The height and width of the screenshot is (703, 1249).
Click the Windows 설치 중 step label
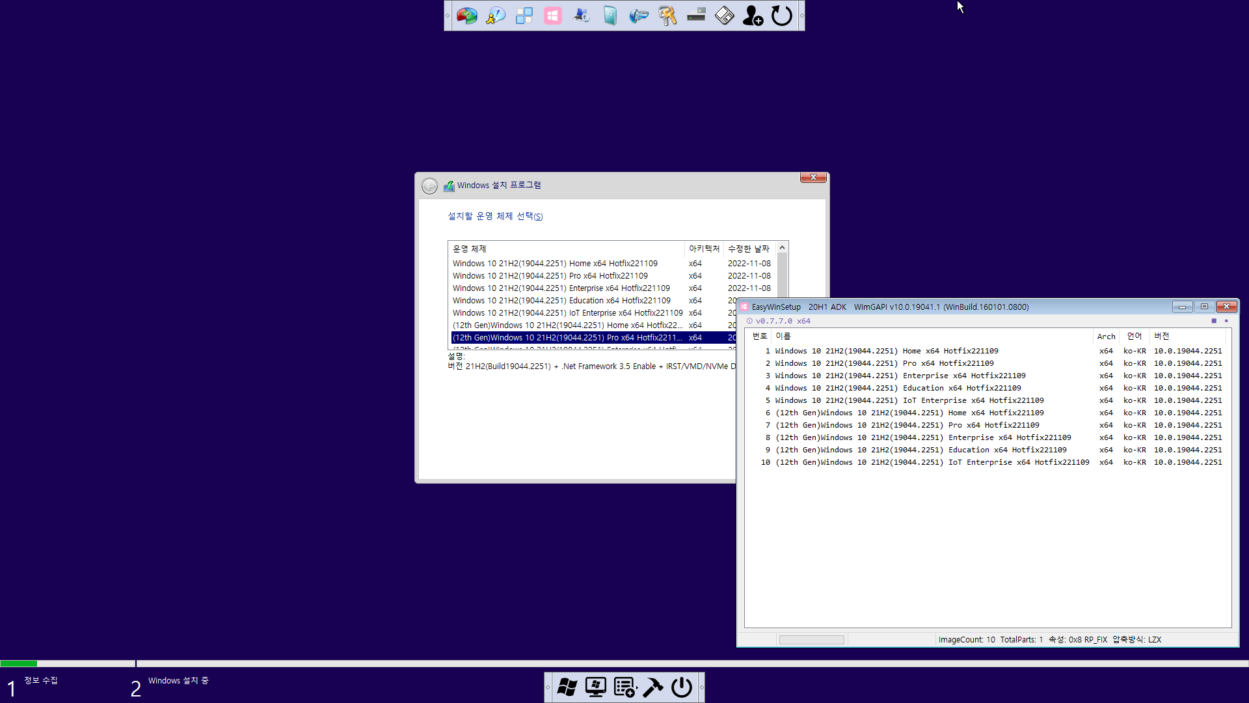178,681
